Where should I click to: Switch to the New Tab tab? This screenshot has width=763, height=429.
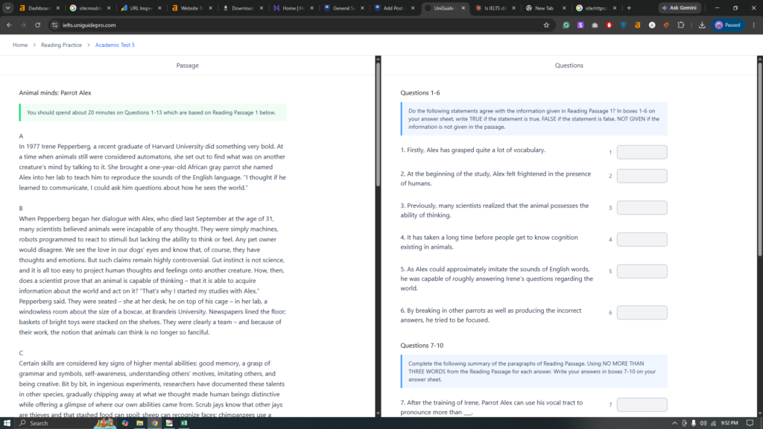(545, 7)
